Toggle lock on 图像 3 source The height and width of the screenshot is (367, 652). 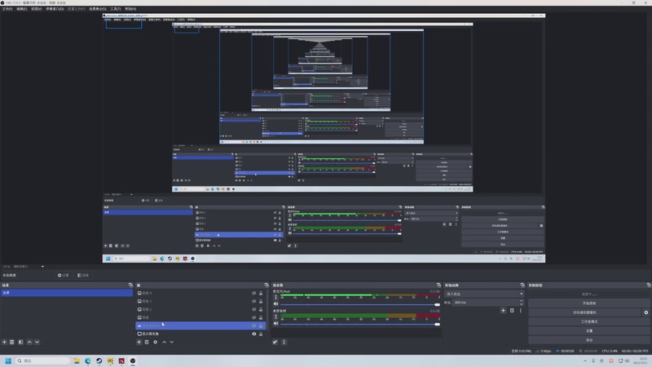tap(261, 301)
